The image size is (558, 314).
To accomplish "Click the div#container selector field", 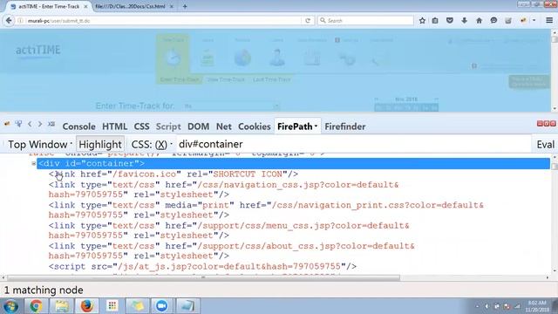I will (x=353, y=144).
